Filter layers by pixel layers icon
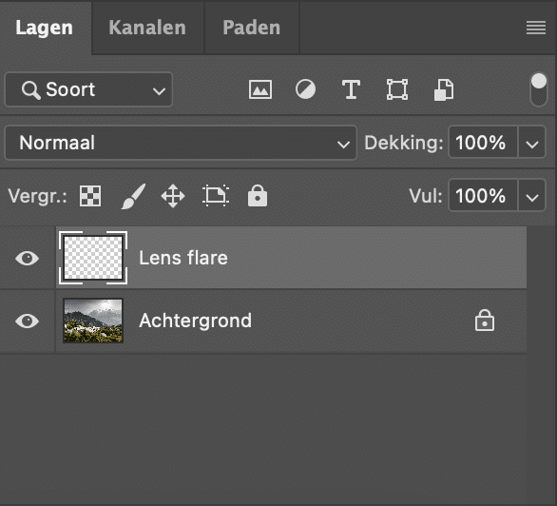The width and height of the screenshot is (557, 506). click(260, 89)
